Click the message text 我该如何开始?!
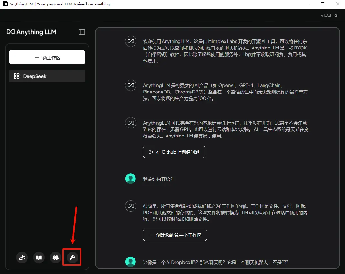This screenshot has height=274, width=345. click(158, 179)
